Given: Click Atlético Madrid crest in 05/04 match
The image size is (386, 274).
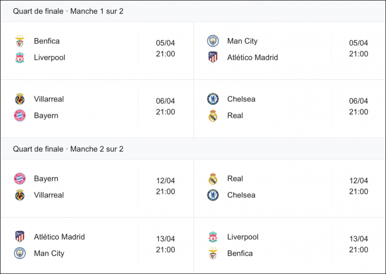Looking at the screenshot, I should click(x=213, y=58).
